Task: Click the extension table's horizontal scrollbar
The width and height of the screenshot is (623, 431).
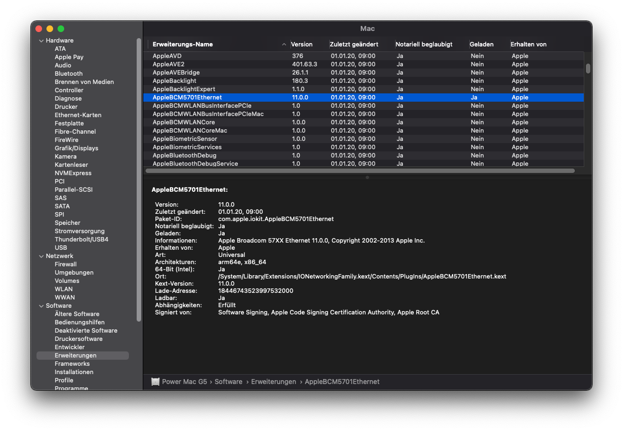Action: click(x=360, y=171)
